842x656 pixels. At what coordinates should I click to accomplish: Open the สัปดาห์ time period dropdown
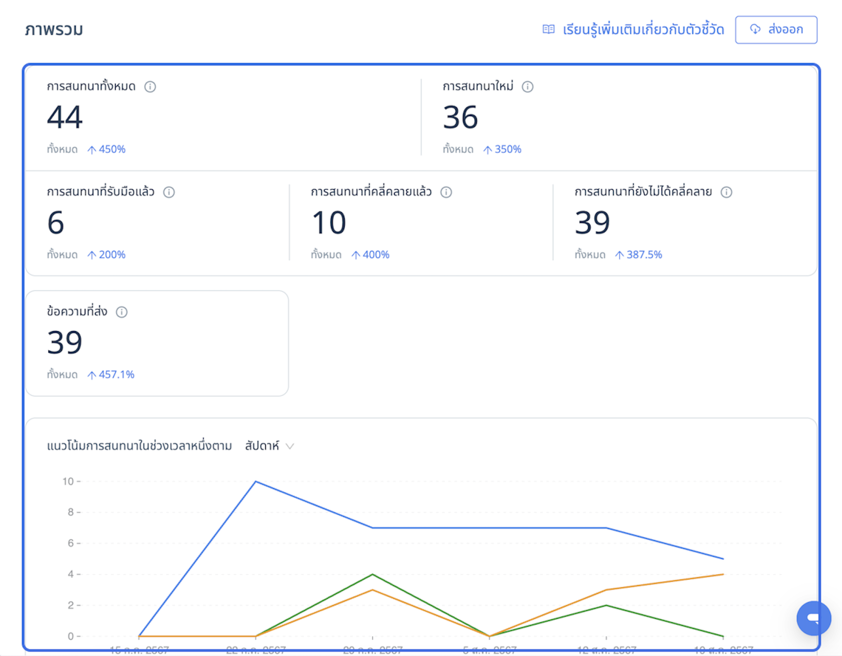(x=269, y=446)
